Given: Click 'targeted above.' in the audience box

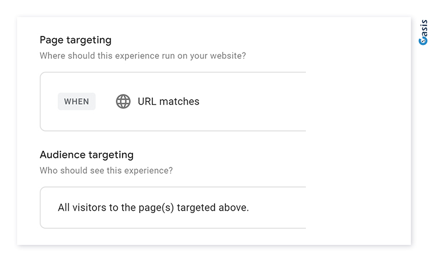Looking at the screenshot, I should point(213,207).
